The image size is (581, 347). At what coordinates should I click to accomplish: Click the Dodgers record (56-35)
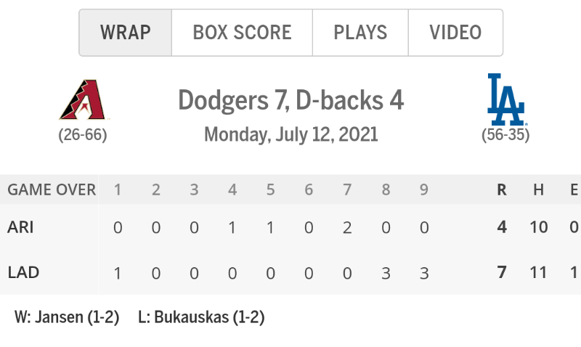tap(505, 135)
